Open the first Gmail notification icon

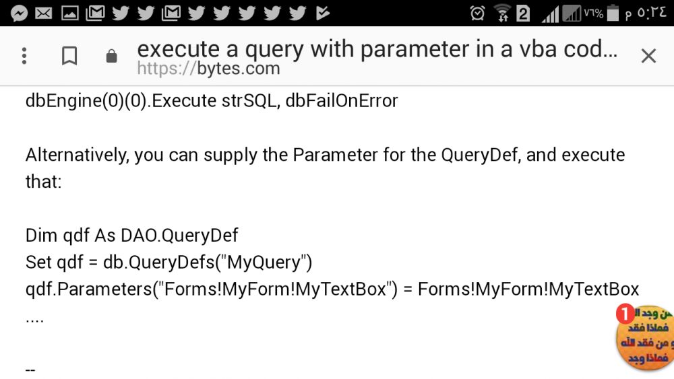click(x=95, y=13)
